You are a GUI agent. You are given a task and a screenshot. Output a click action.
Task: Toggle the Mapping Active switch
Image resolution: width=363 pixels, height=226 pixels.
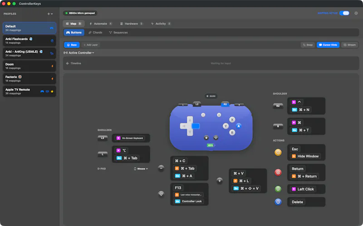pos(344,13)
